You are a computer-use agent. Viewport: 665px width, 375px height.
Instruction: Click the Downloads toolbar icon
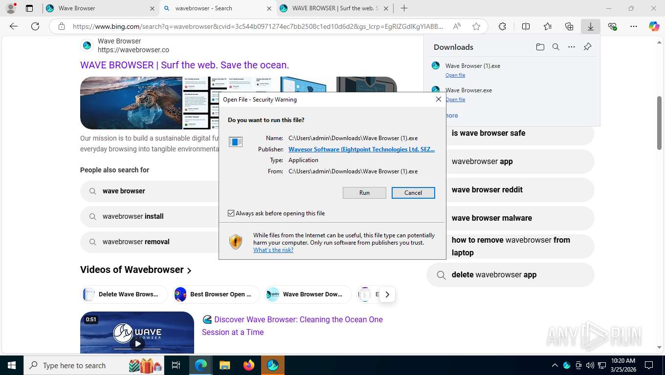(591, 26)
